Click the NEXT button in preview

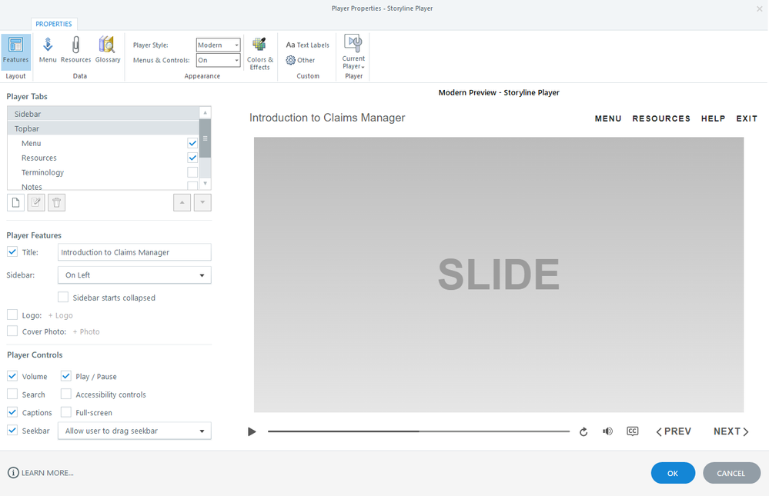coord(731,431)
